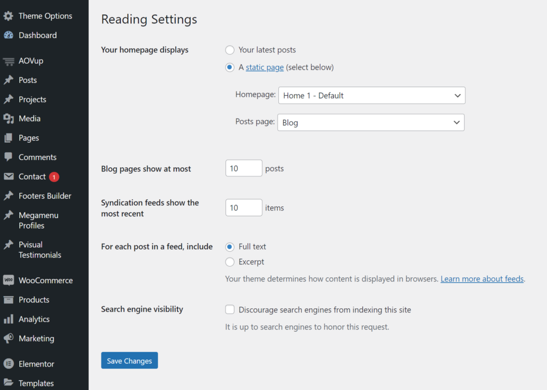Image resolution: width=547 pixels, height=390 pixels.
Task: Click the Analytics bar chart icon
Action: point(9,319)
